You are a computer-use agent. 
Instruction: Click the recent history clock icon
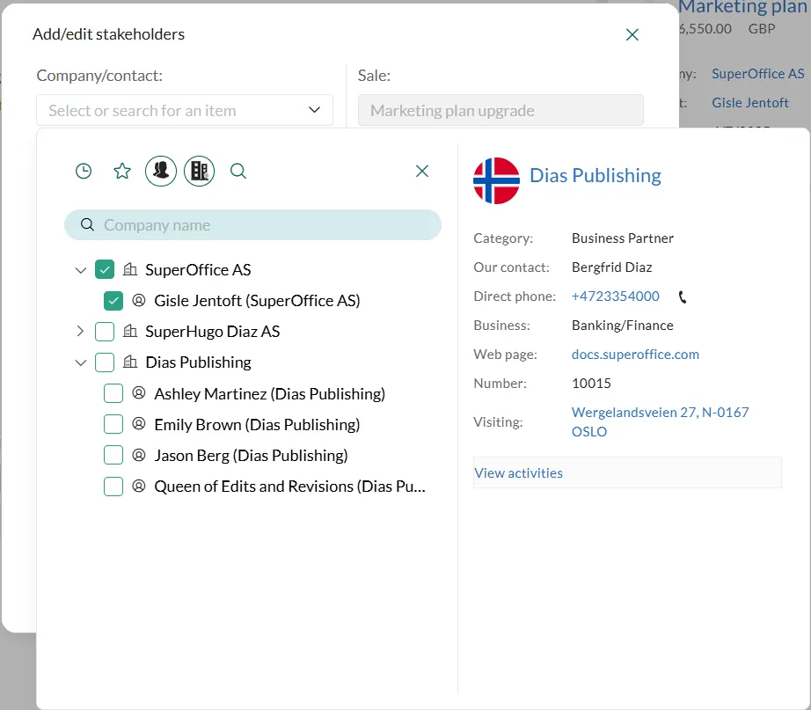coord(84,172)
